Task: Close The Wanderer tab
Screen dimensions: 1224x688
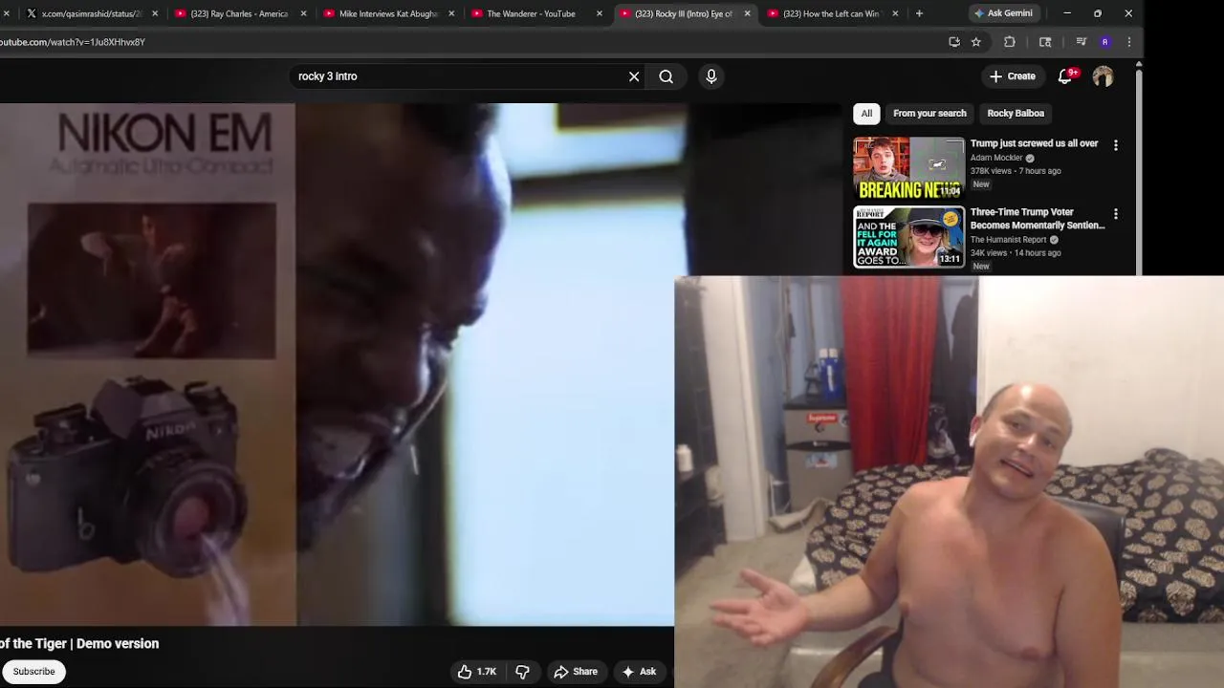Action: point(600,13)
